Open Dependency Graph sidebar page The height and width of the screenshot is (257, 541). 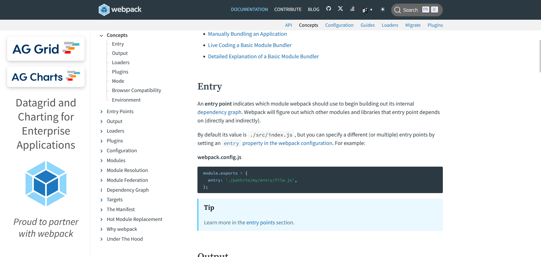tap(127, 190)
